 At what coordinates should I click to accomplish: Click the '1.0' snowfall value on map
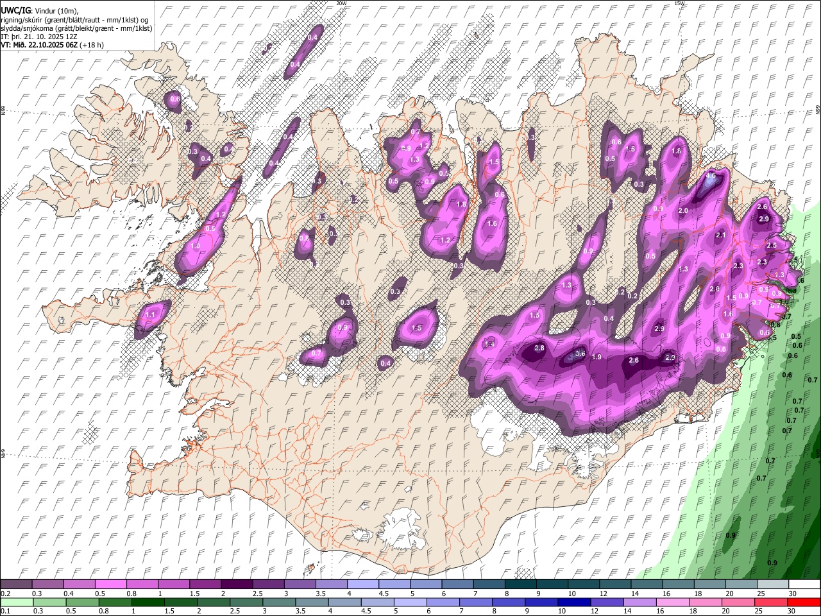click(x=196, y=246)
